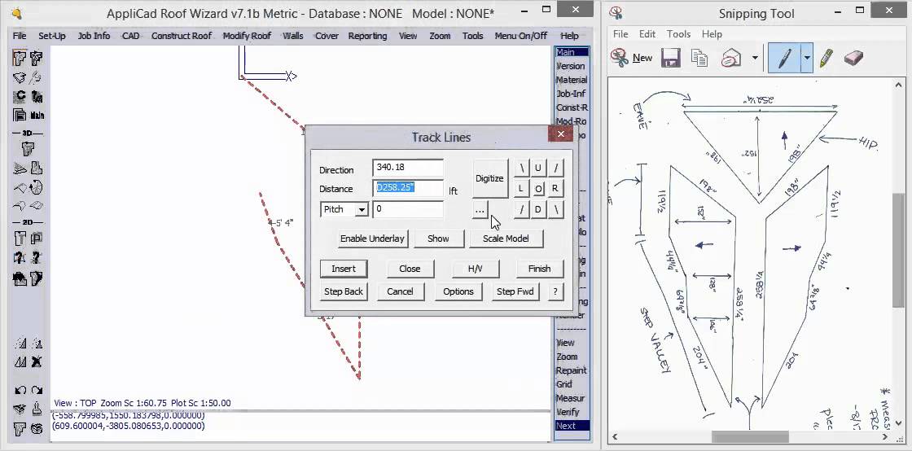Click the 'Main' icon in left toolbar
The height and width of the screenshot is (451, 912).
[x=37, y=115]
